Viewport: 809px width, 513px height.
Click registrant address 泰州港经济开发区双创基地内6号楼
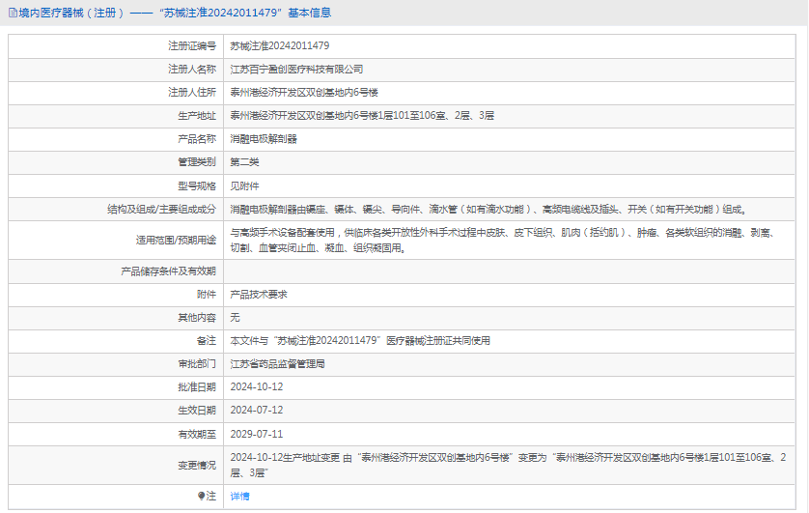(x=304, y=93)
